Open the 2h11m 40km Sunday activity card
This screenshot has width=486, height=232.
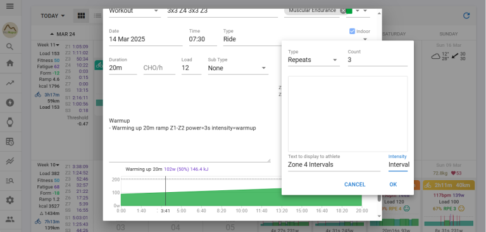[x=449, y=185]
